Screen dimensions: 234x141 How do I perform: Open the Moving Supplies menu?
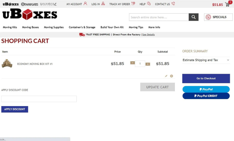click(54, 27)
